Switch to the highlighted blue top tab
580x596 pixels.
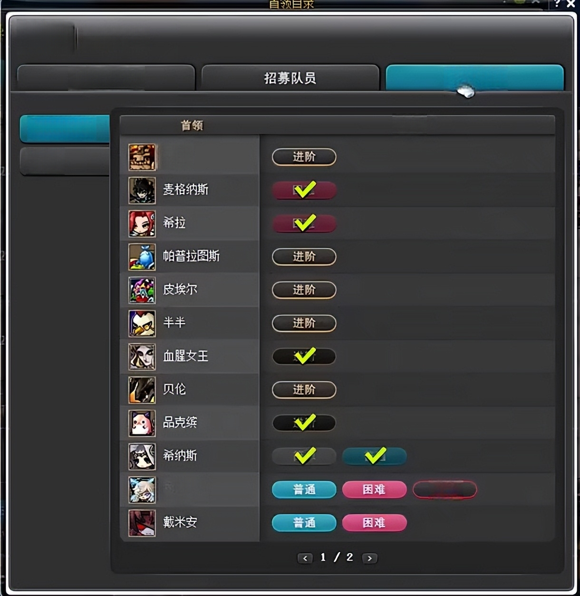click(474, 77)
